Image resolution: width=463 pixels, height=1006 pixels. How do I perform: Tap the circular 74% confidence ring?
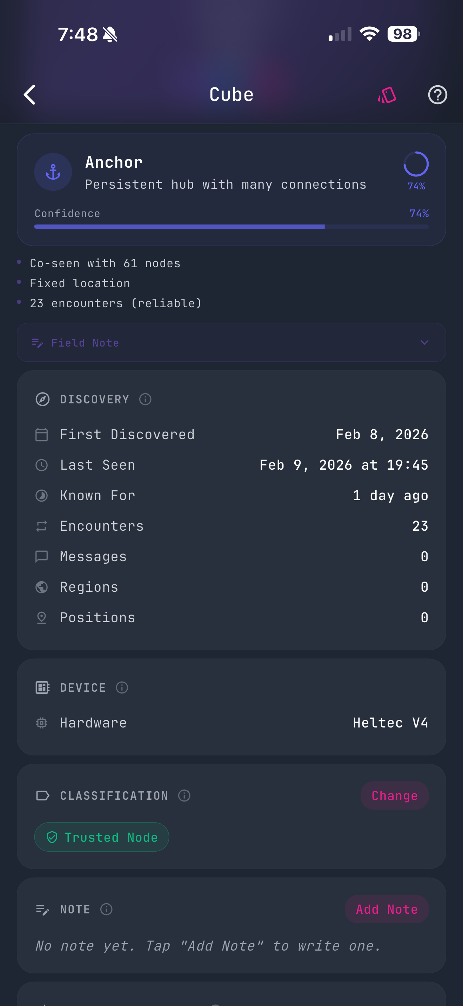click(416, 165)
